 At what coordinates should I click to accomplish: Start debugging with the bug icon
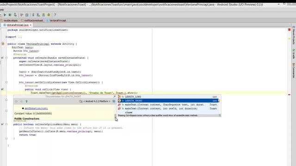pyautogui.click(x=10, y=15)
